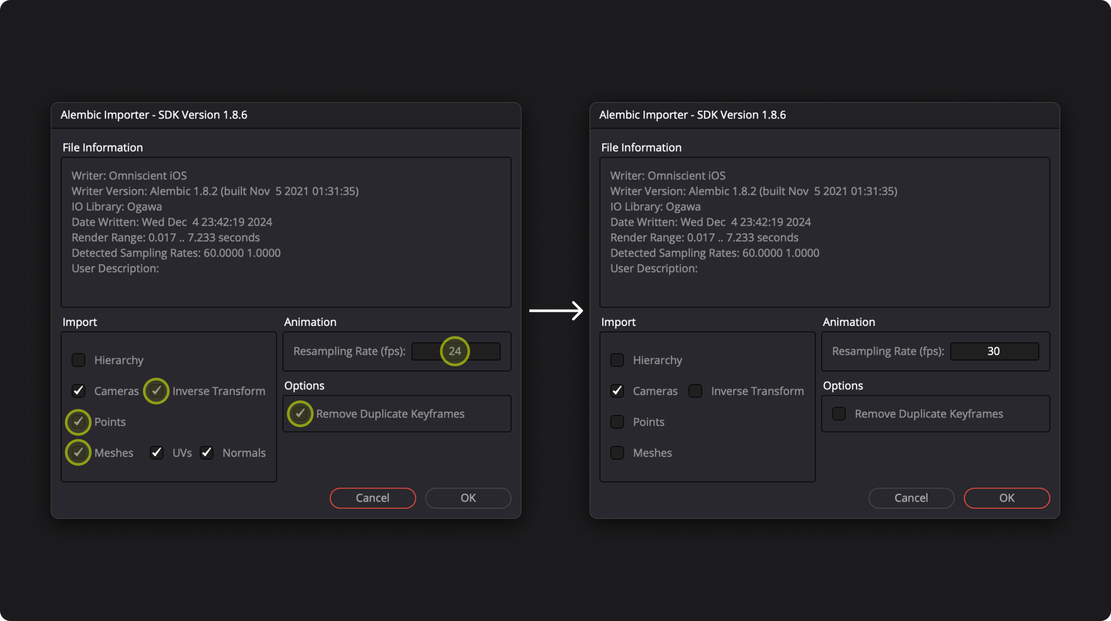Enable Remove Duplicate Keyframes in right dialog
Image resolution: width=1111 pixels, height=621 pixels.
pyautogui.click(x=838, y=414)
